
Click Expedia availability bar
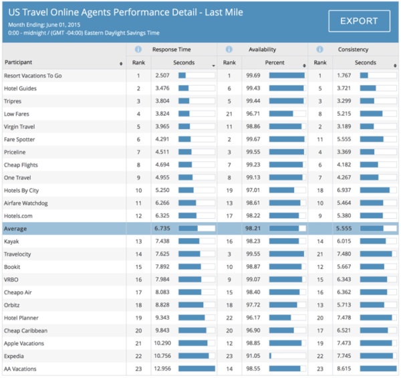point(287,356)
